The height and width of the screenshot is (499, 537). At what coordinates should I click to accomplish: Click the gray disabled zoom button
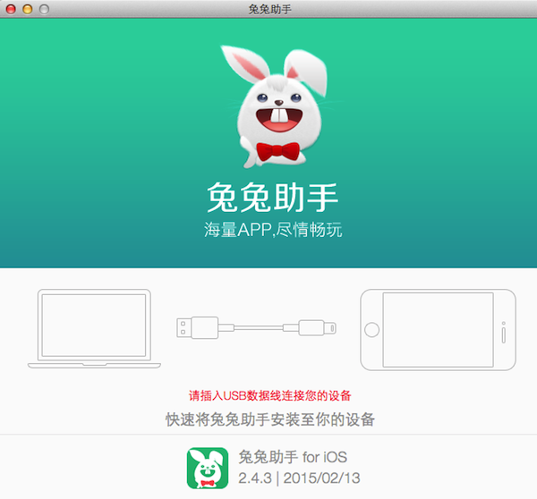44,9
